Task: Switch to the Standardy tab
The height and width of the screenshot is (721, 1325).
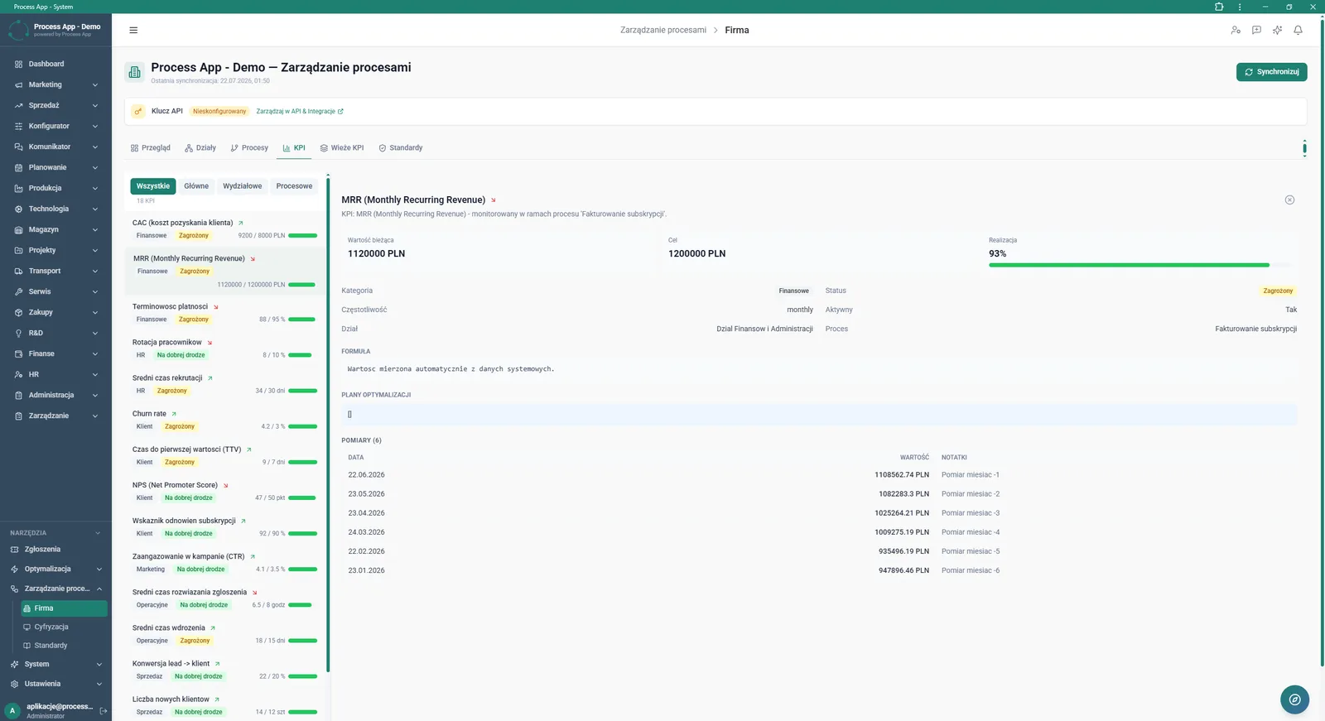Action: tap(401, 148)
